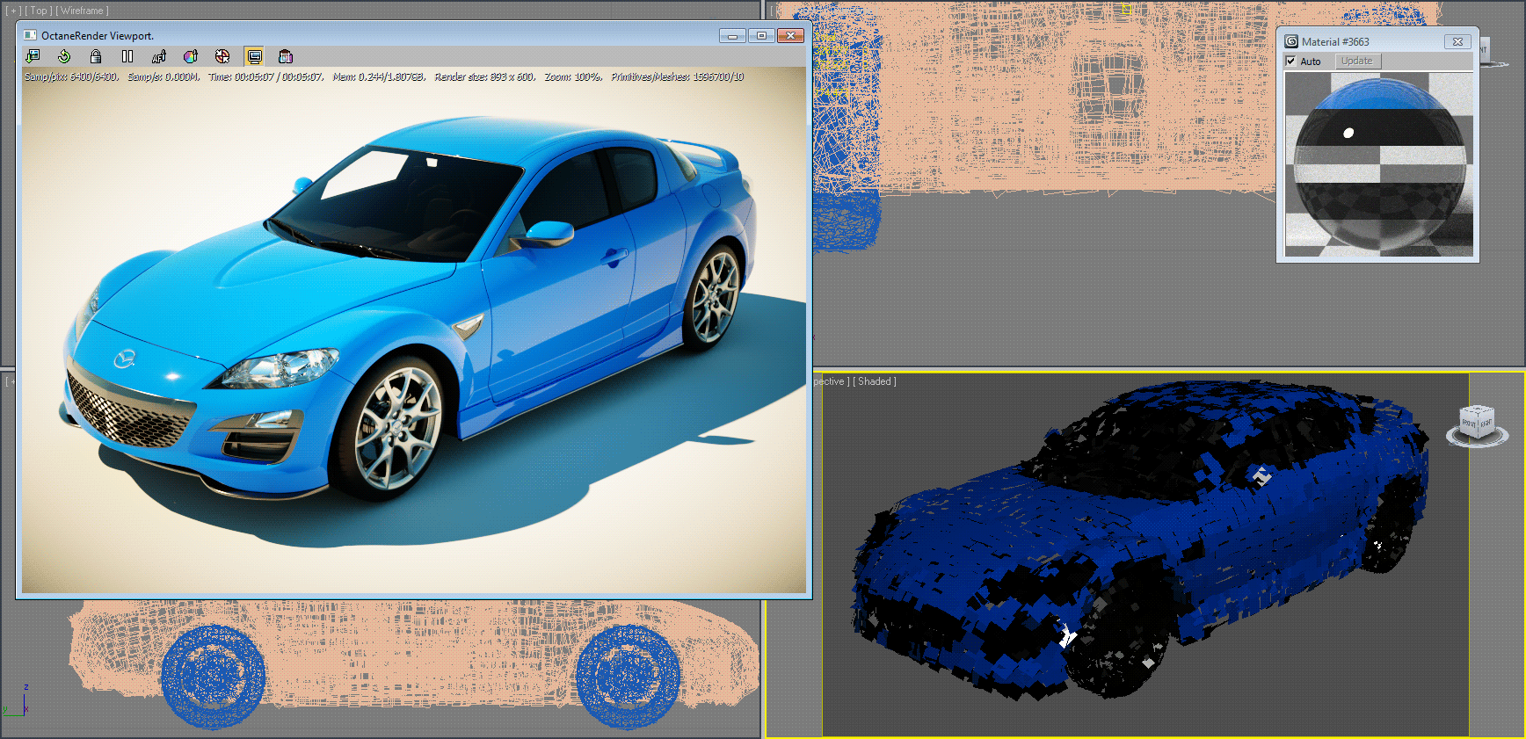
Task: Pause the Octane render
Action: pos(127,56)
